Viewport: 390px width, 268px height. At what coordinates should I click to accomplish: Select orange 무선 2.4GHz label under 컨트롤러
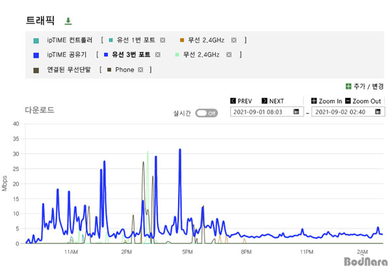pyautogui.click(x=206, y=40)
